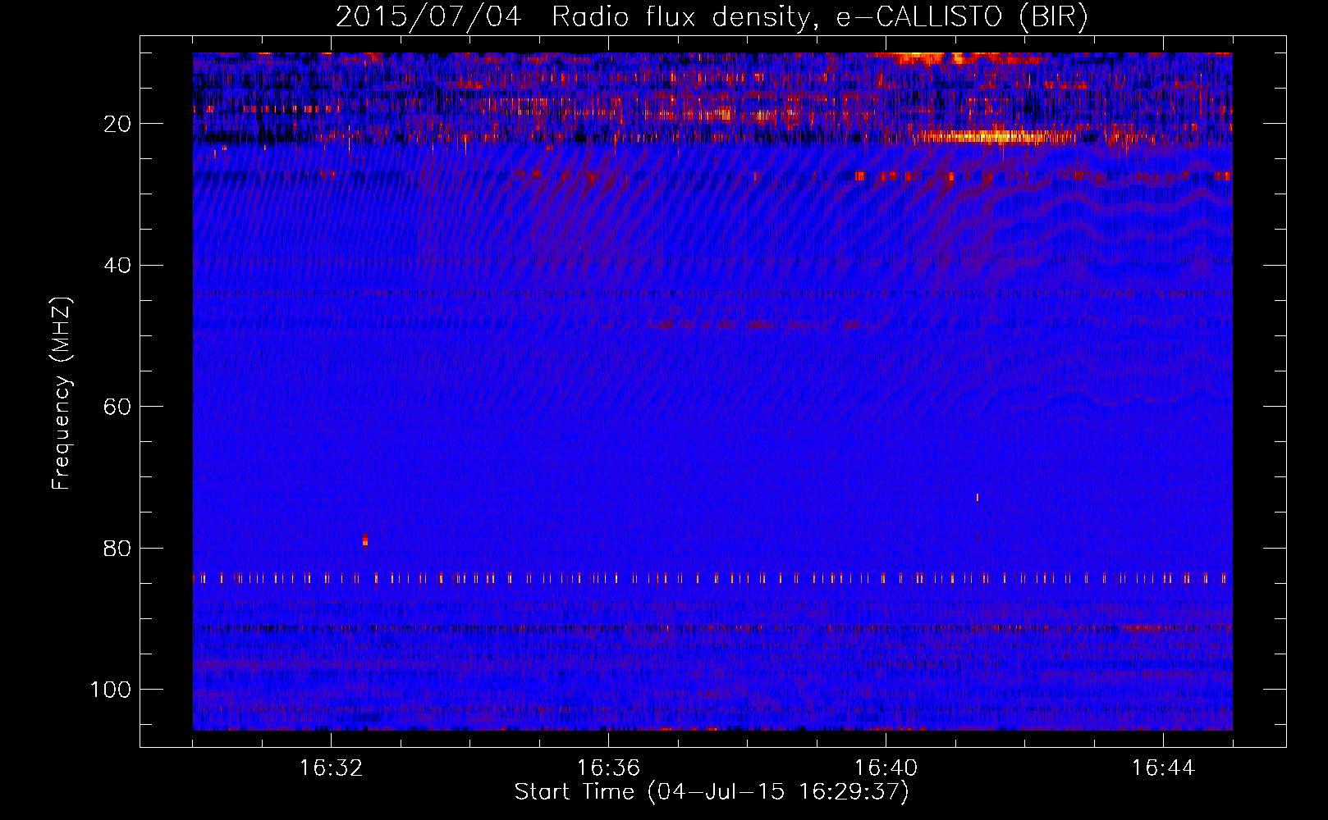
Task: Click the bright yellow emission band near 22 MHz around 16:41
Action: (989, 136)
